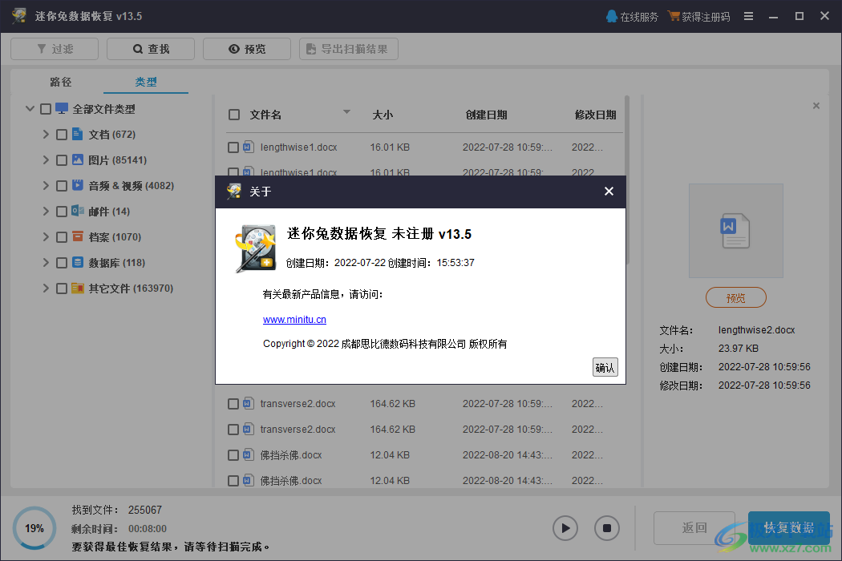Check the 全部文件类型 checkbox

(46, 108)
